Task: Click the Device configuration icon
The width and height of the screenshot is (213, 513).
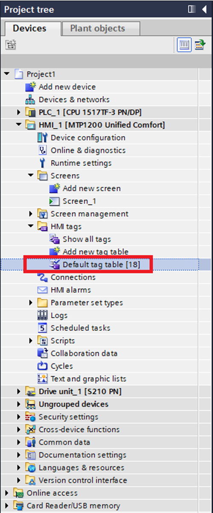Action: coord(43,138)
